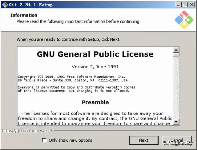Click the 59 Temple Place address line
The width and height of the screenshot is (197, 150).
tap(73, 80)
